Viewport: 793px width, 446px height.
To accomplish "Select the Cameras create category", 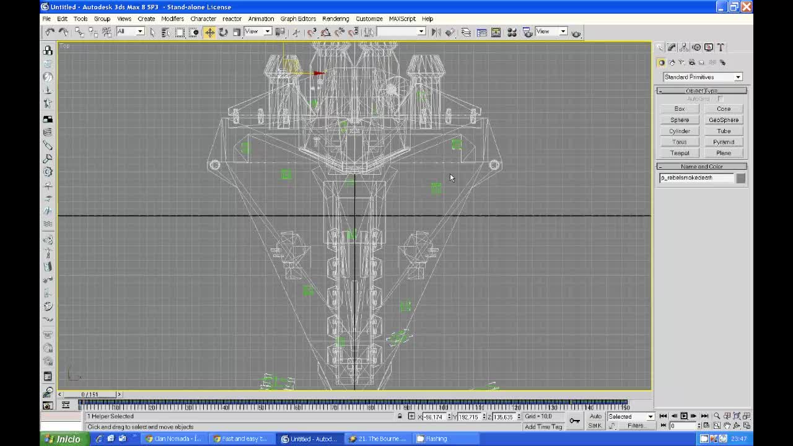I will pos(692,63).
